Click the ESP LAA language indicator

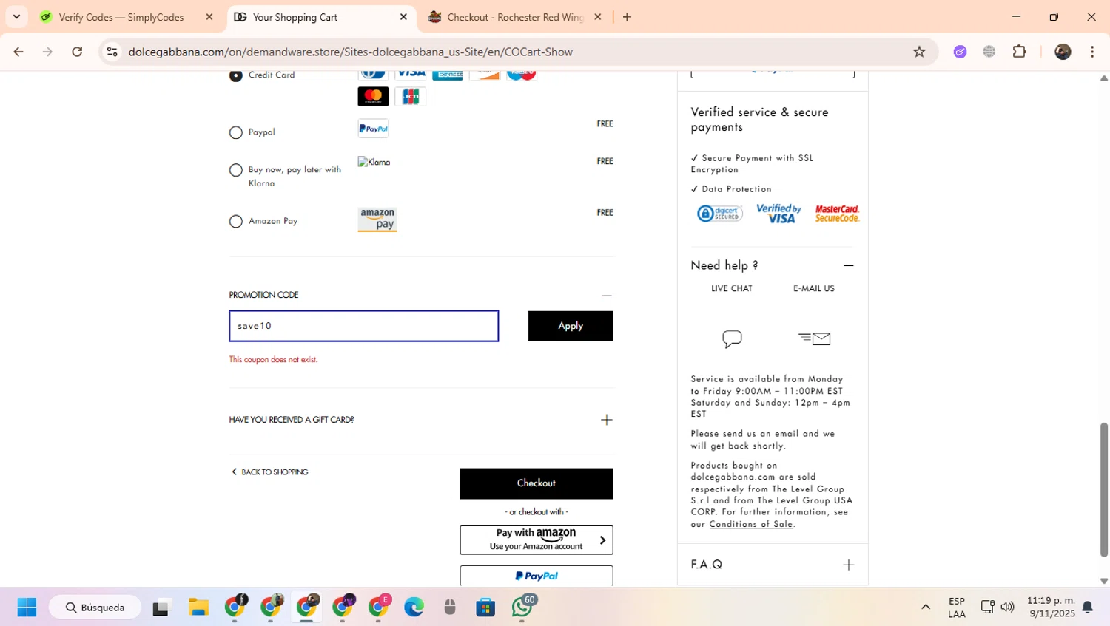tap(957, 608)
